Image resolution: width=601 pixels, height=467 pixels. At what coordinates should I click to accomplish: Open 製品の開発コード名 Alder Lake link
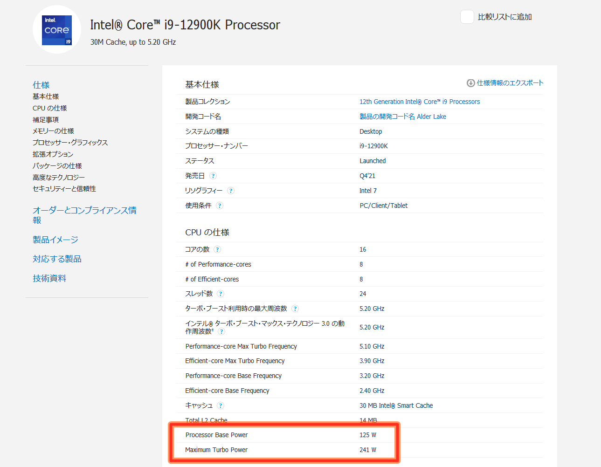(x=403, y=117)
